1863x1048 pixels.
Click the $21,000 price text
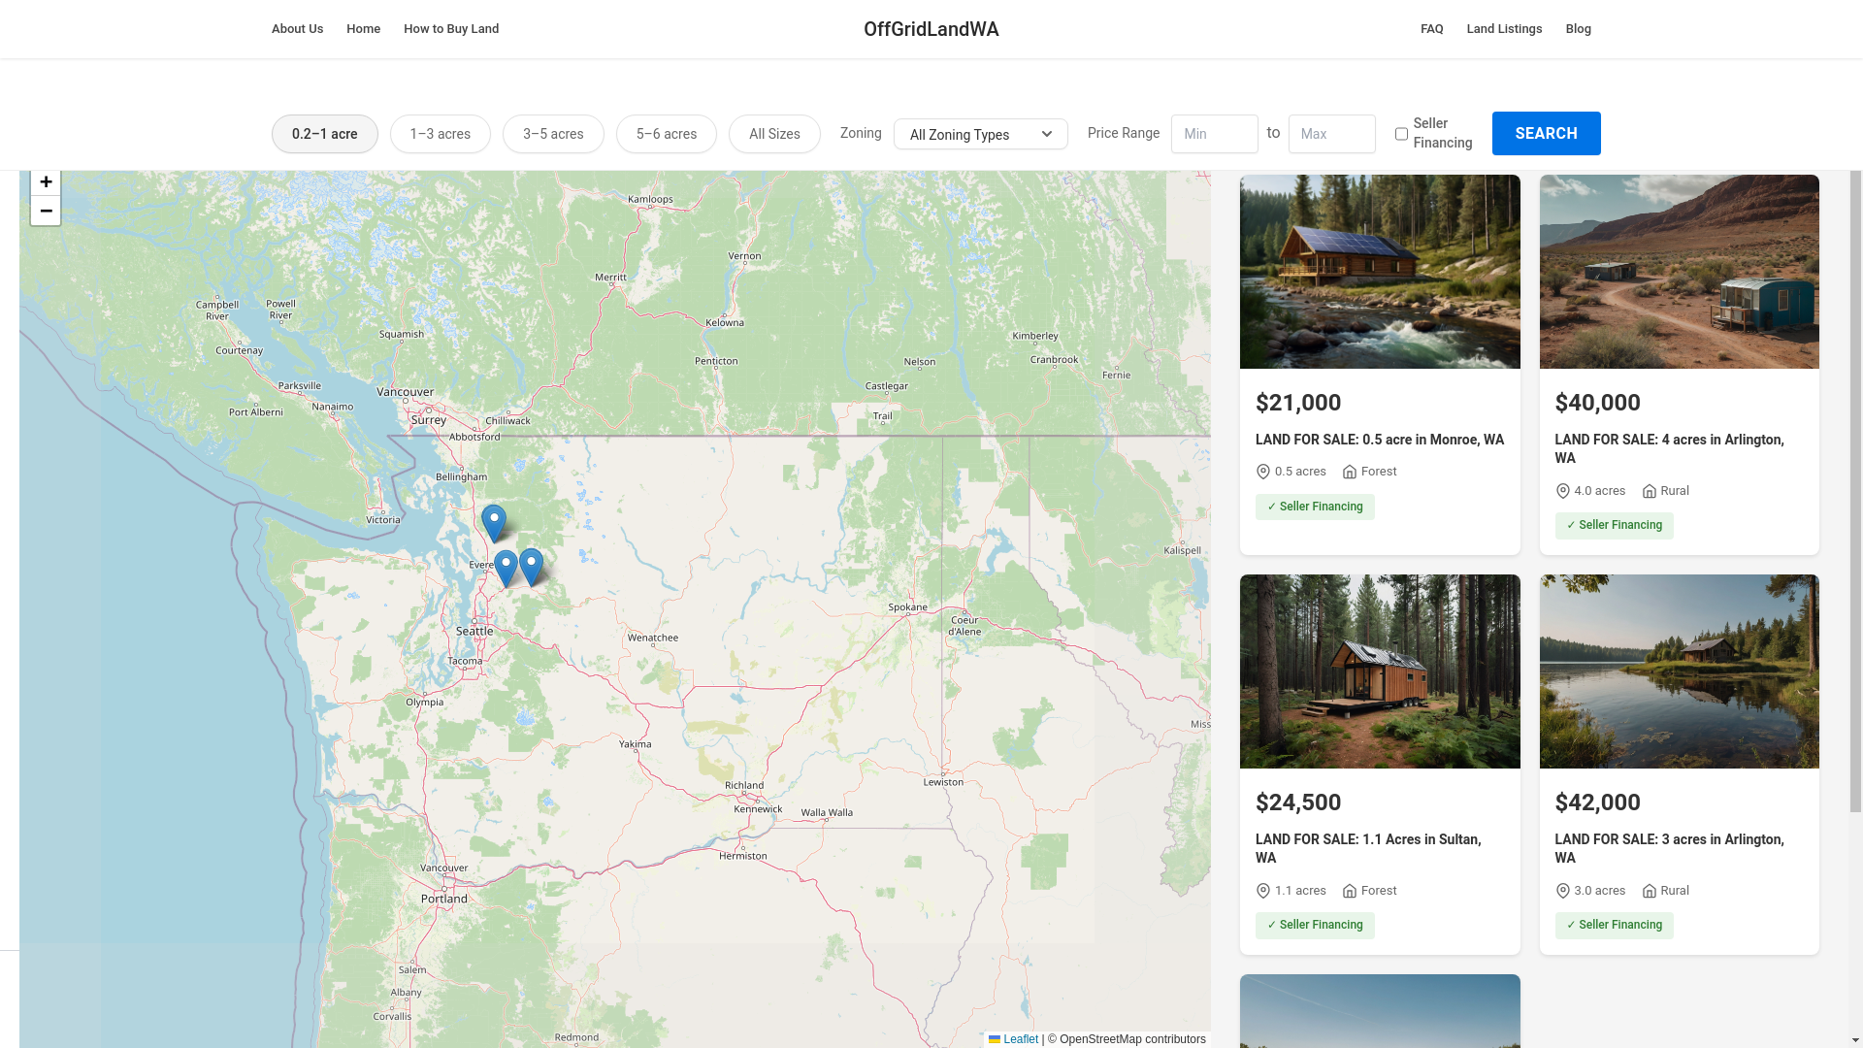click(x=1298, y=403)
